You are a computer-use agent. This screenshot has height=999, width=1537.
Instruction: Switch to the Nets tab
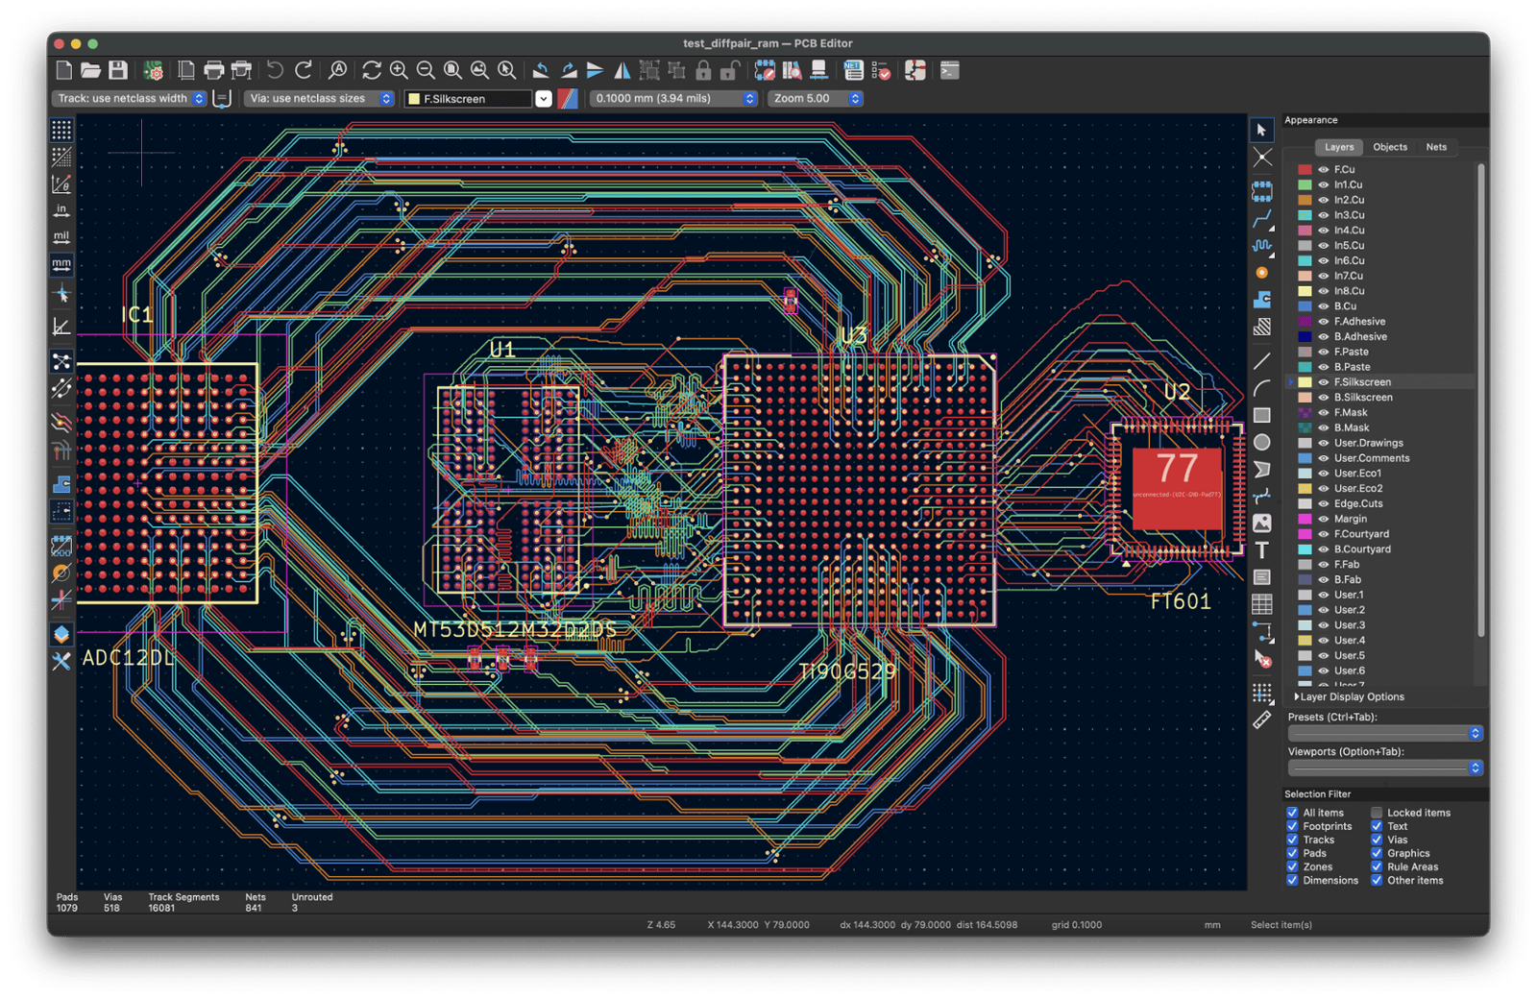[x=1436, y=147]
